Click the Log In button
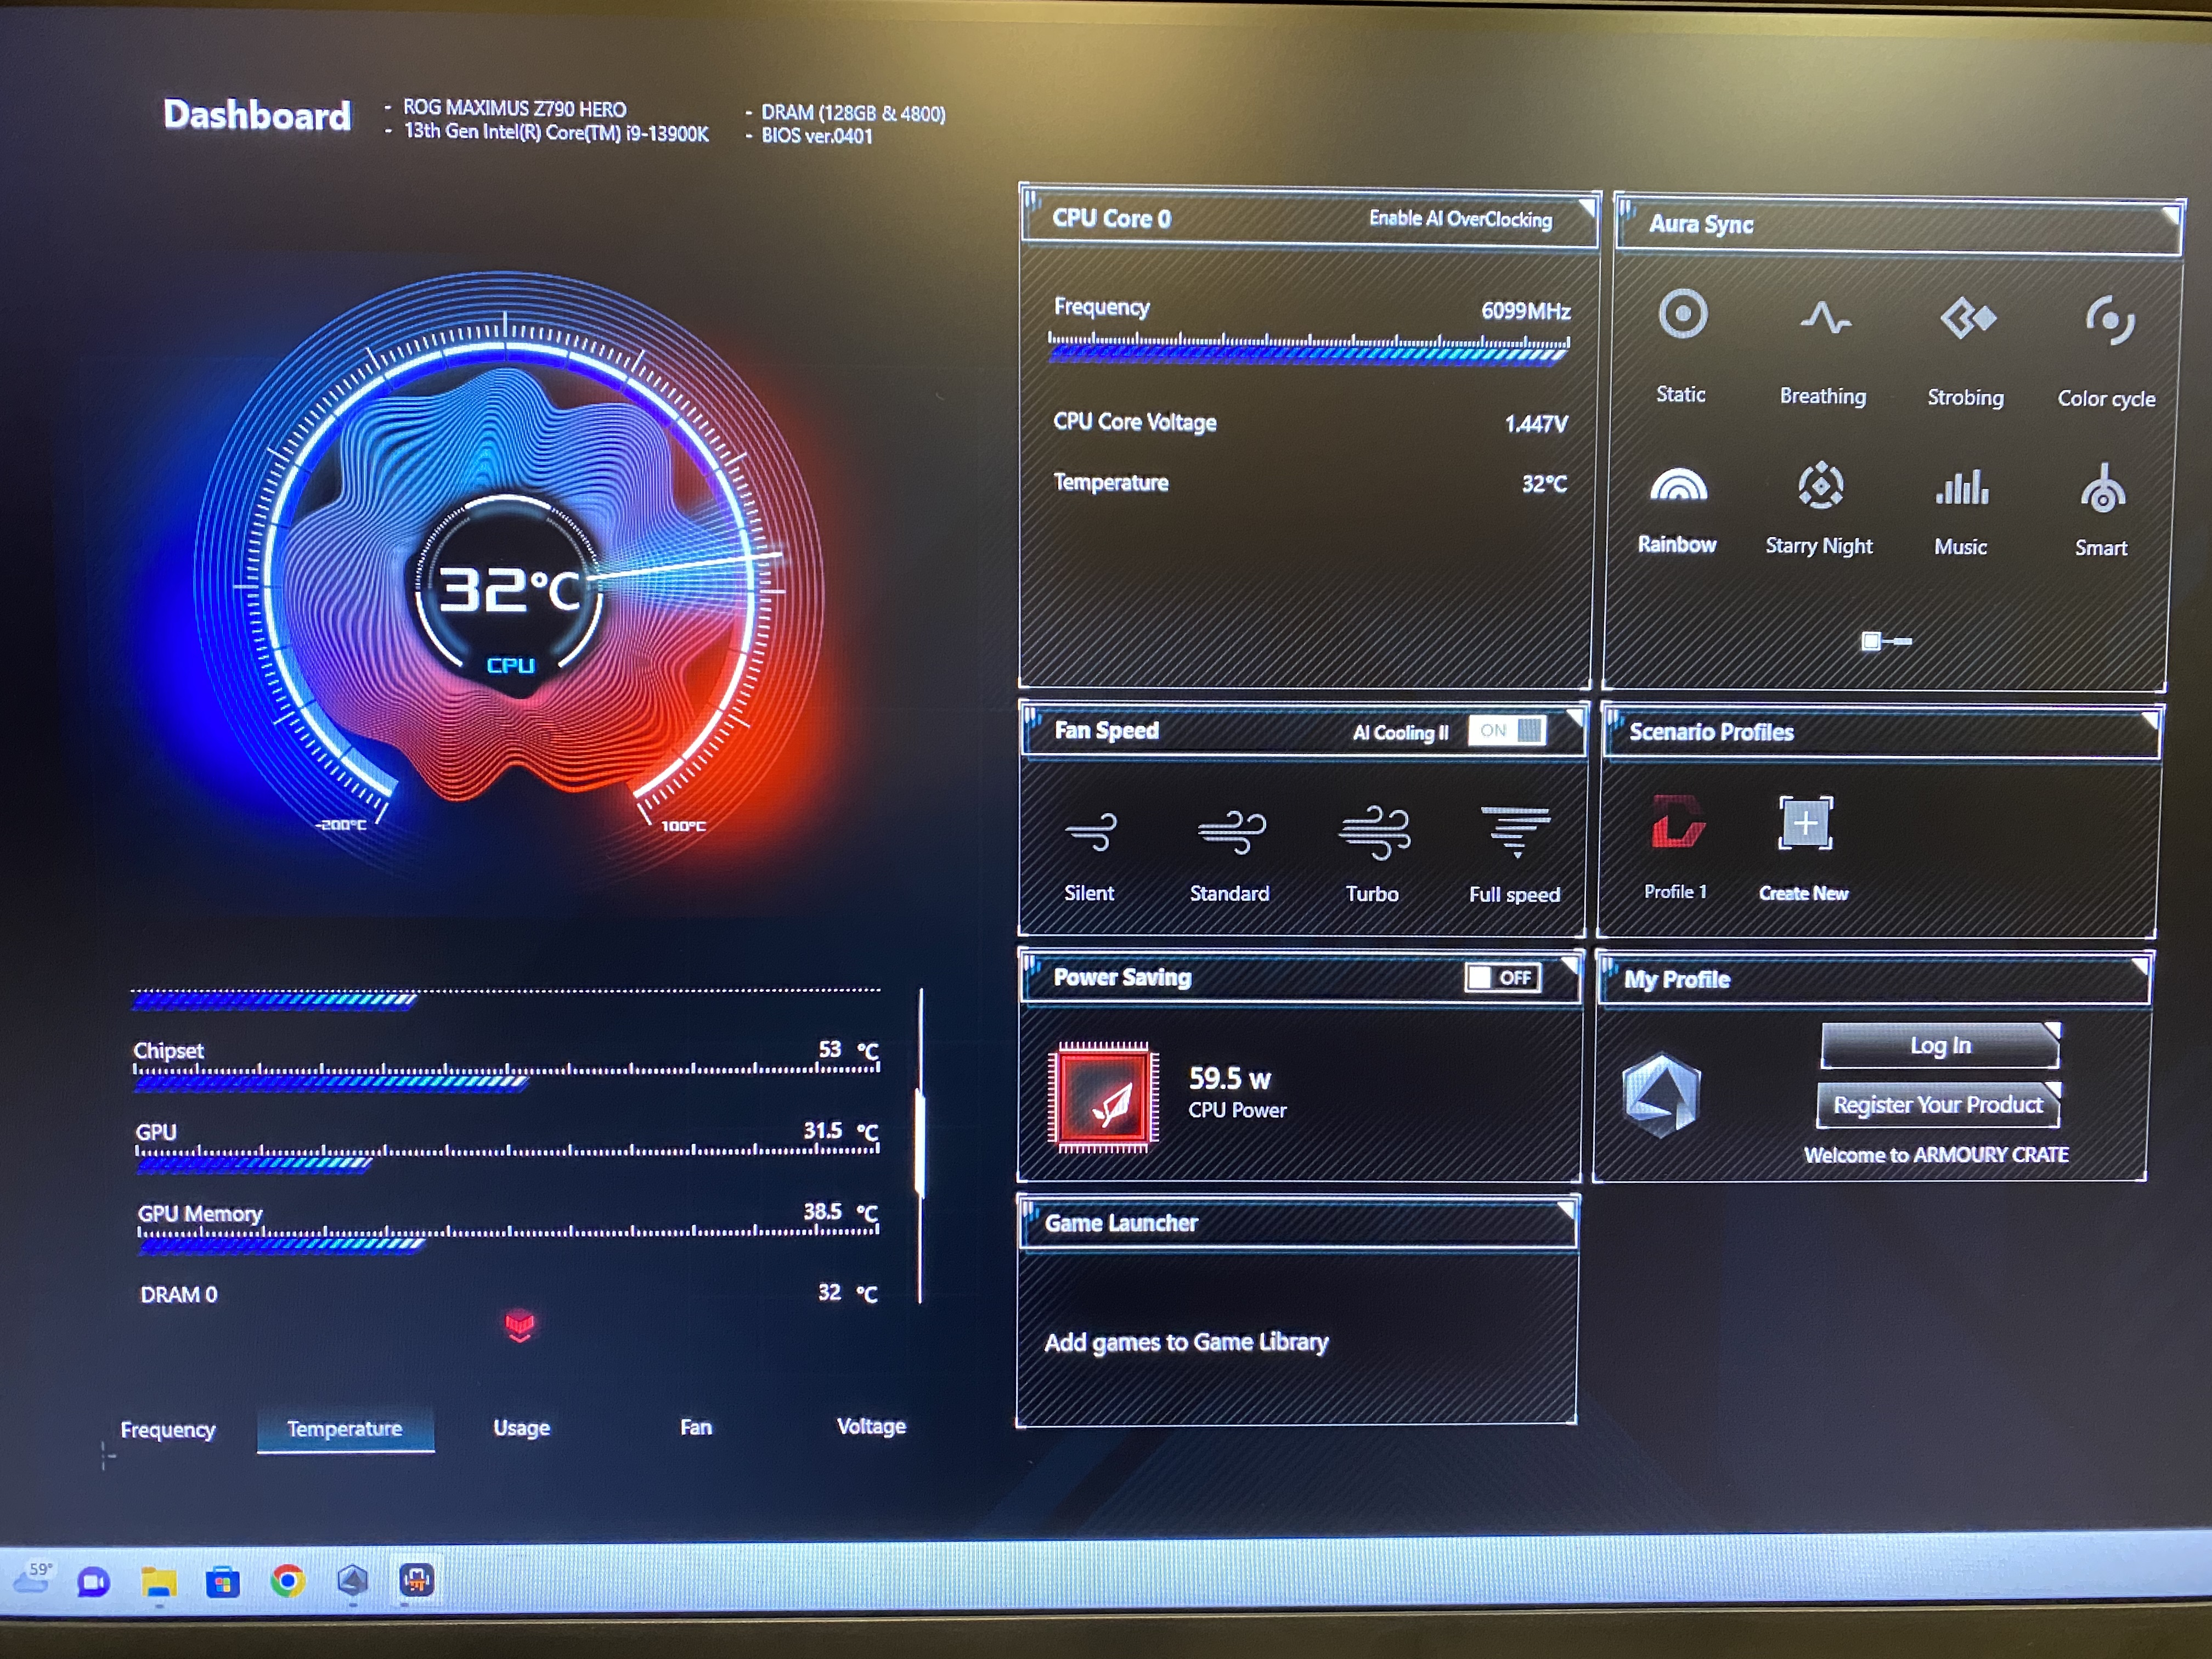The width and height of the screenshot is (2212, 1659). [x=1940, y=1045]
